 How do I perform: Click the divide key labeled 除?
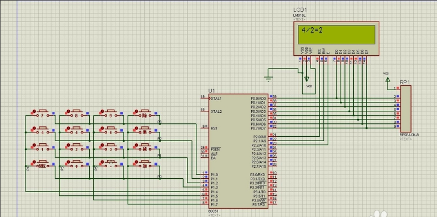pyautogui.click(x=145, y=113)
